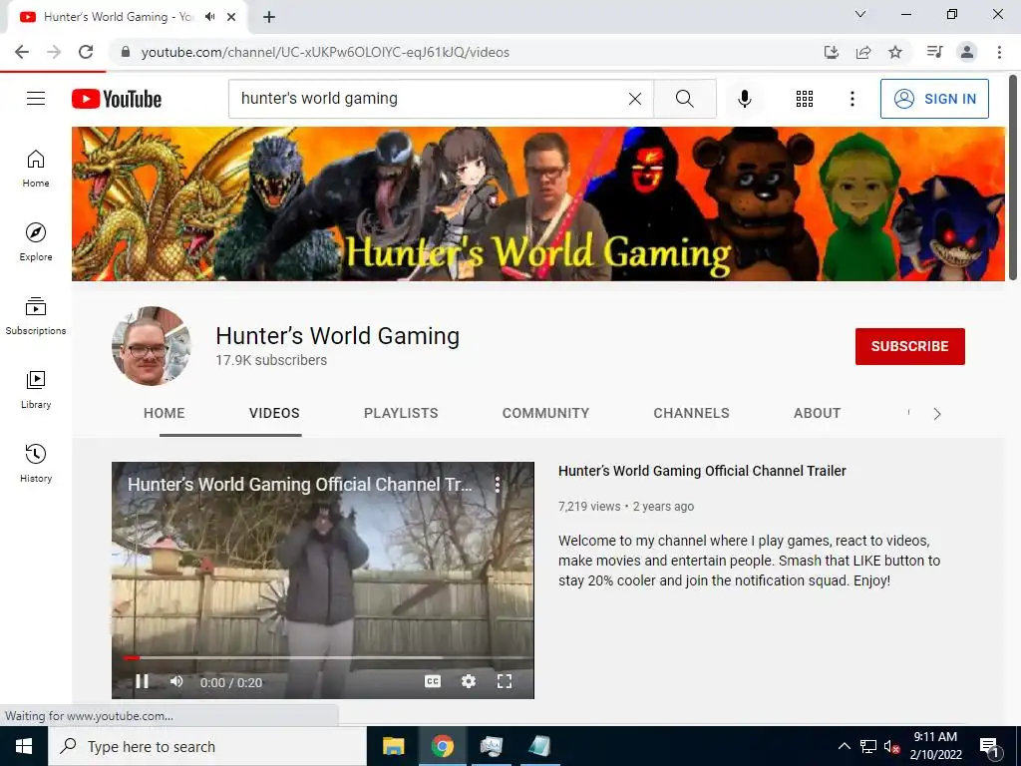Image resolution: width=1021 pixels, height=766 pixels.
Task: Click the magnifier search button
Action: click(684, 99)
